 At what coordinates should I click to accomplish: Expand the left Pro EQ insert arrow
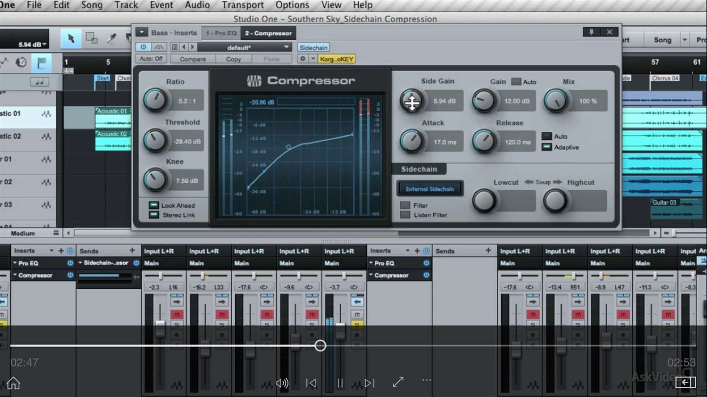pos(15,263)
